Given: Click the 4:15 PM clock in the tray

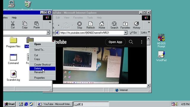Looking at the screenshot, I should [185, 104].
